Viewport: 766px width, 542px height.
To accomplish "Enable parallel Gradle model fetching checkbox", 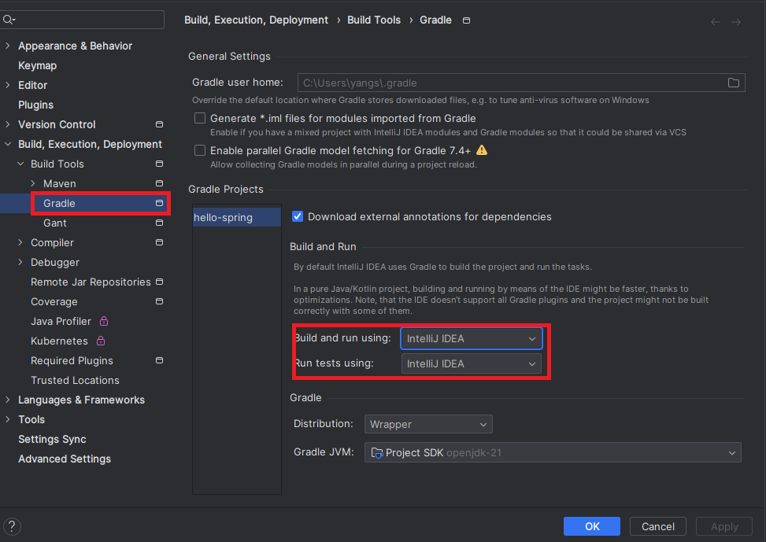I will tap(200, 150).
